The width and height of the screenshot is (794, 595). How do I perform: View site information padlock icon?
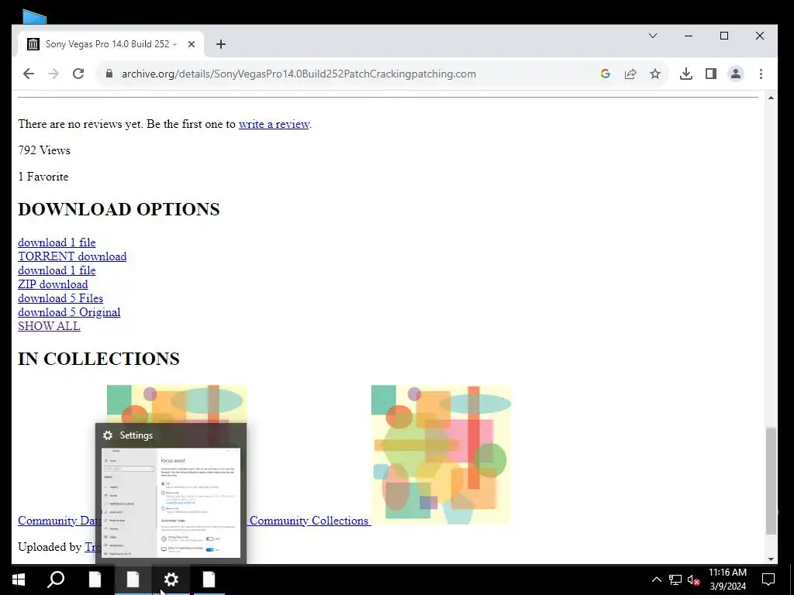pyautogui.click(x=109, y=74)
